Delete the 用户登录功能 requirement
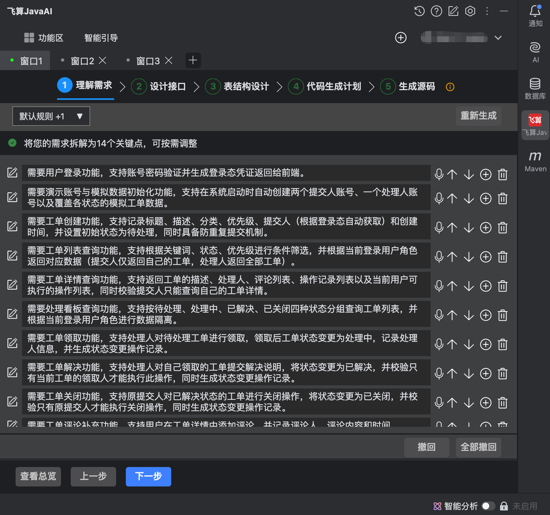Screen dimensions: 550x515 [x=503, y=174]
